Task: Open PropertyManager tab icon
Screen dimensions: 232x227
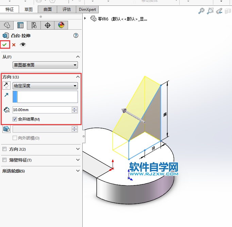Action: tap(20, 25)
